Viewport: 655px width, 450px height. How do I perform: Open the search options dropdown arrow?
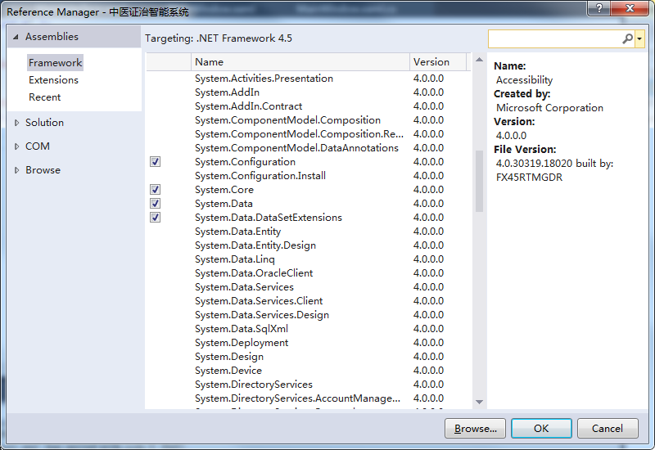tap(639, 38)
